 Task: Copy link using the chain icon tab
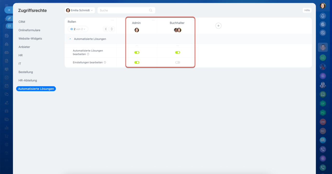click(9, 18)
